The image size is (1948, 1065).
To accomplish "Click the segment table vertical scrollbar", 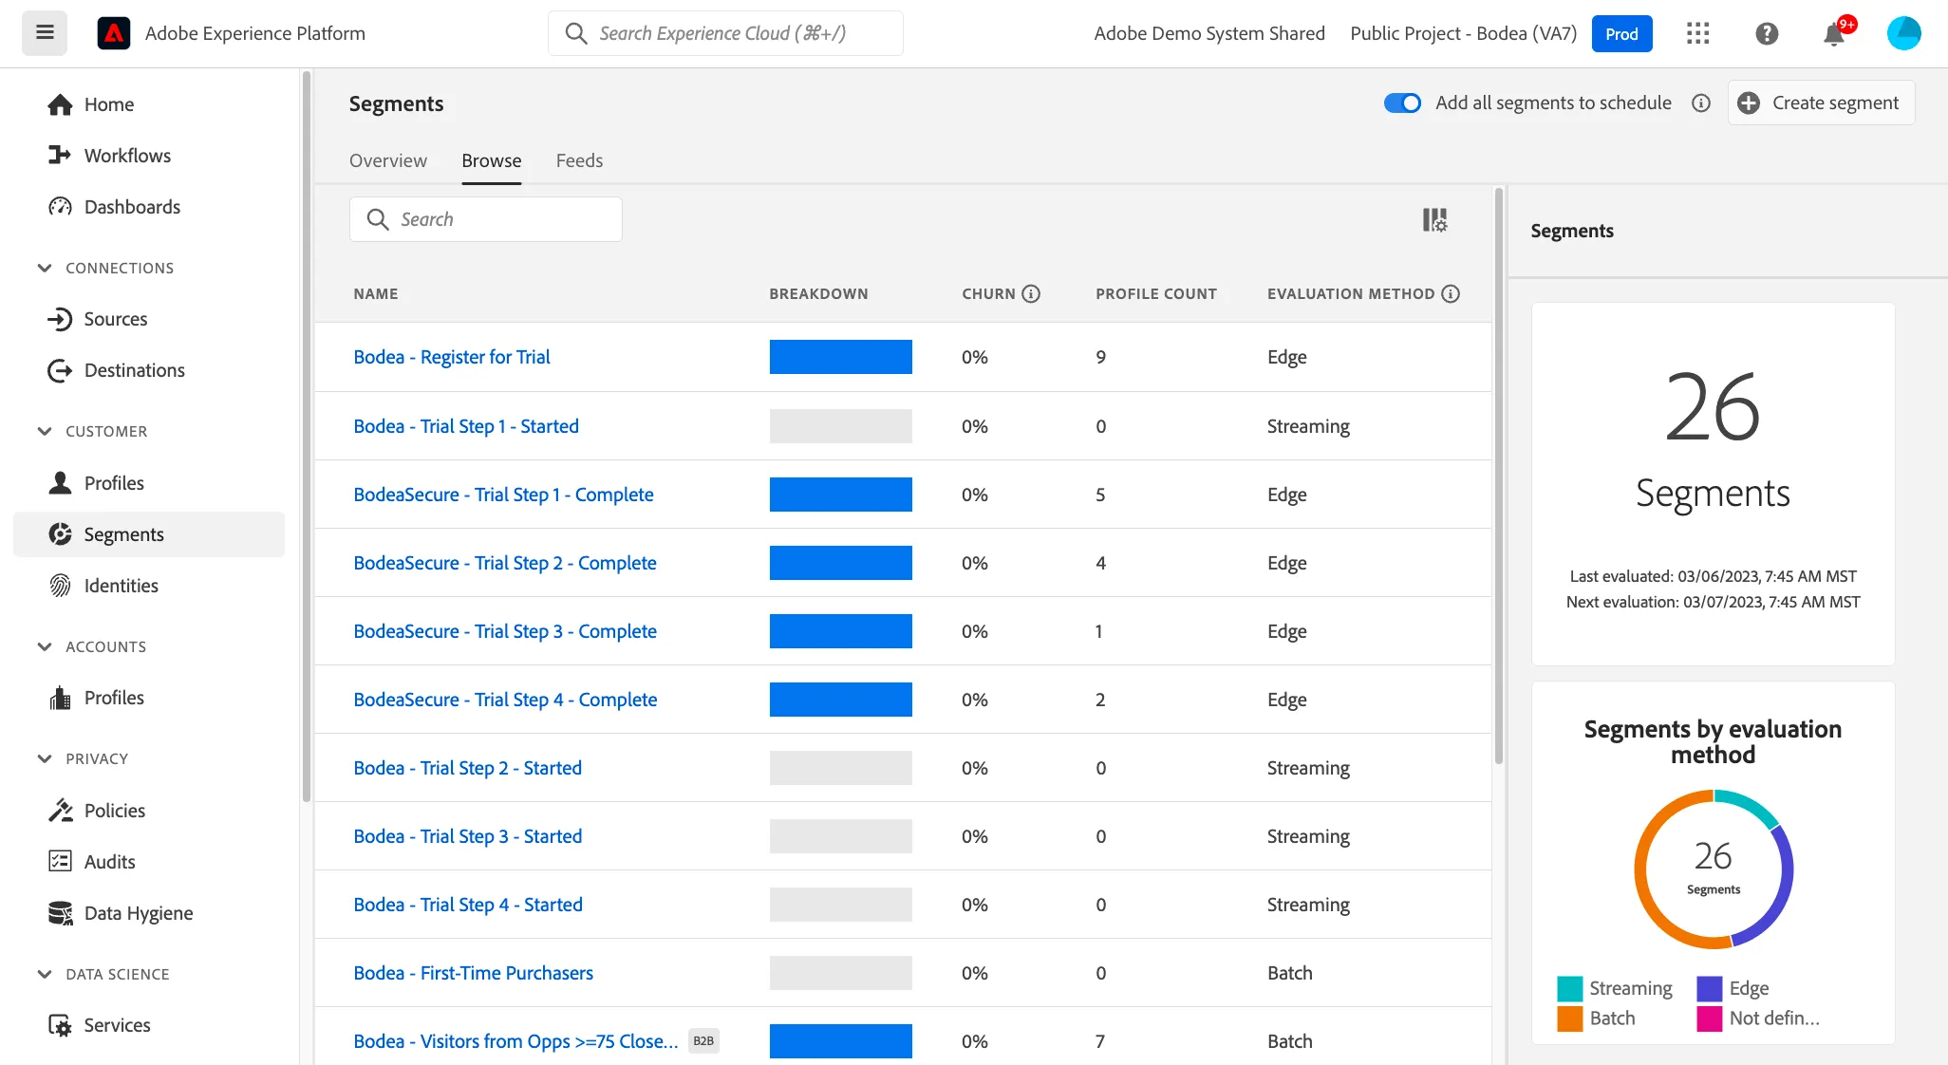I will click(x=1499, y=475).
